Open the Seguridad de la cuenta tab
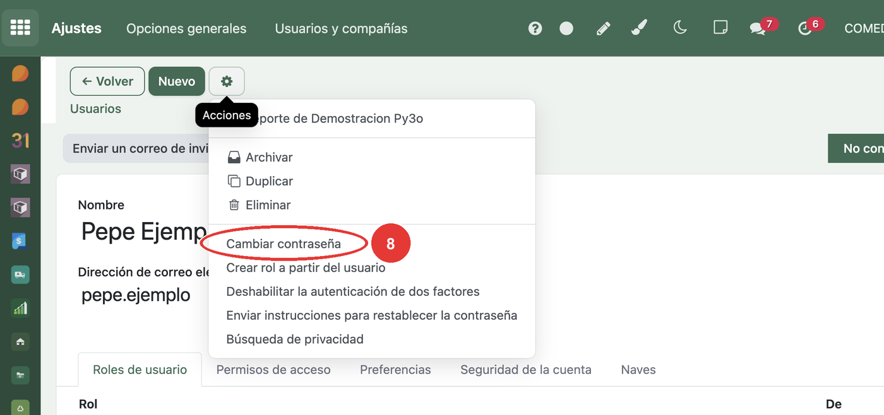Image resolution: width=884 pixels, height=415 pixels. [526, 370]
